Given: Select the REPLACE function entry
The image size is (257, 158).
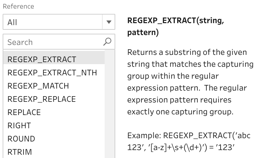Looking at the screenshot, I should (24, 112).
